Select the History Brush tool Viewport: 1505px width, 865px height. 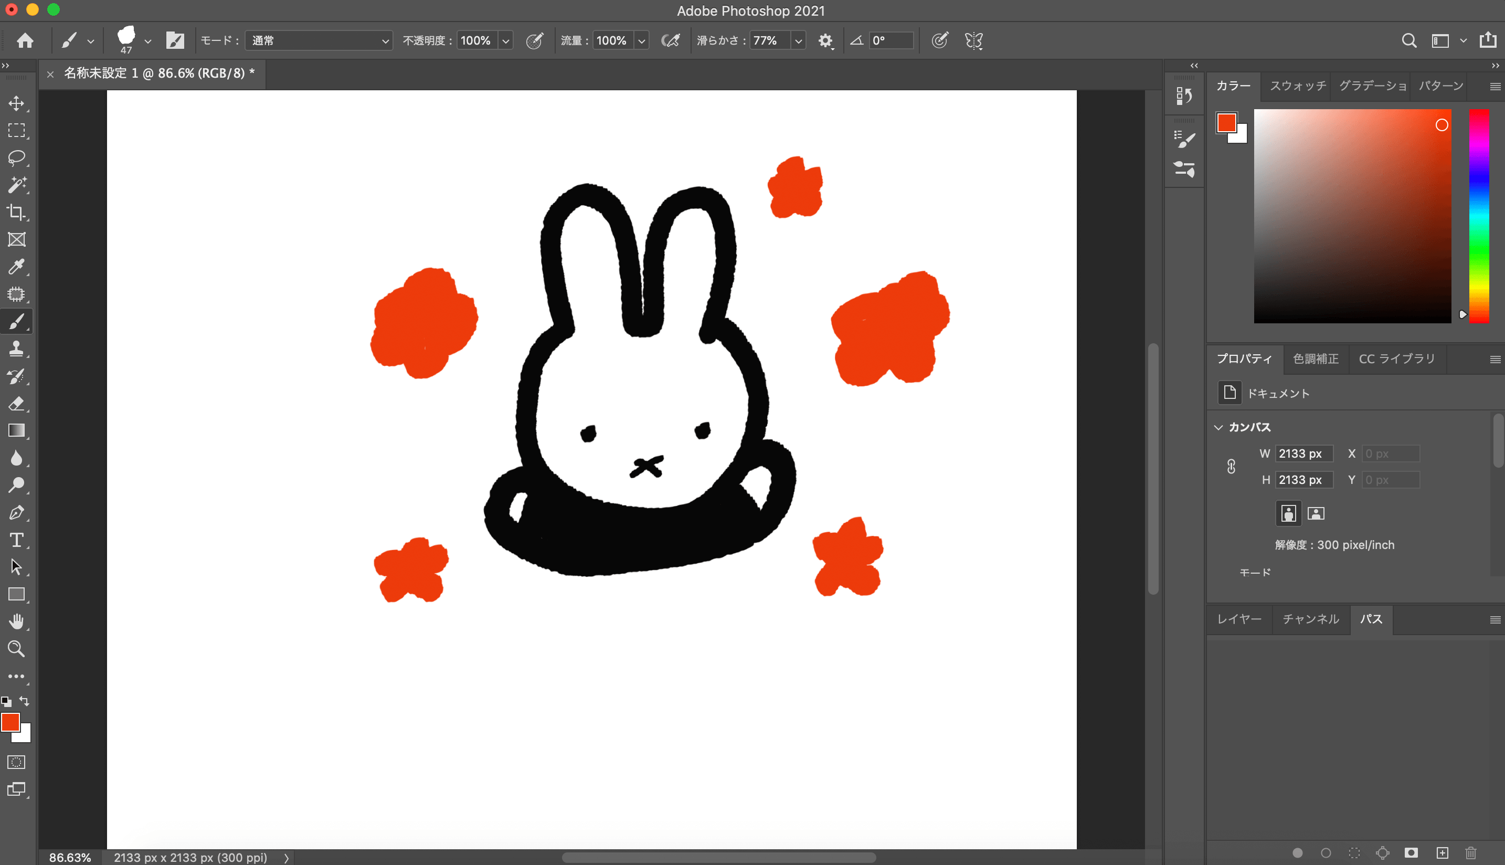point(17,377)
